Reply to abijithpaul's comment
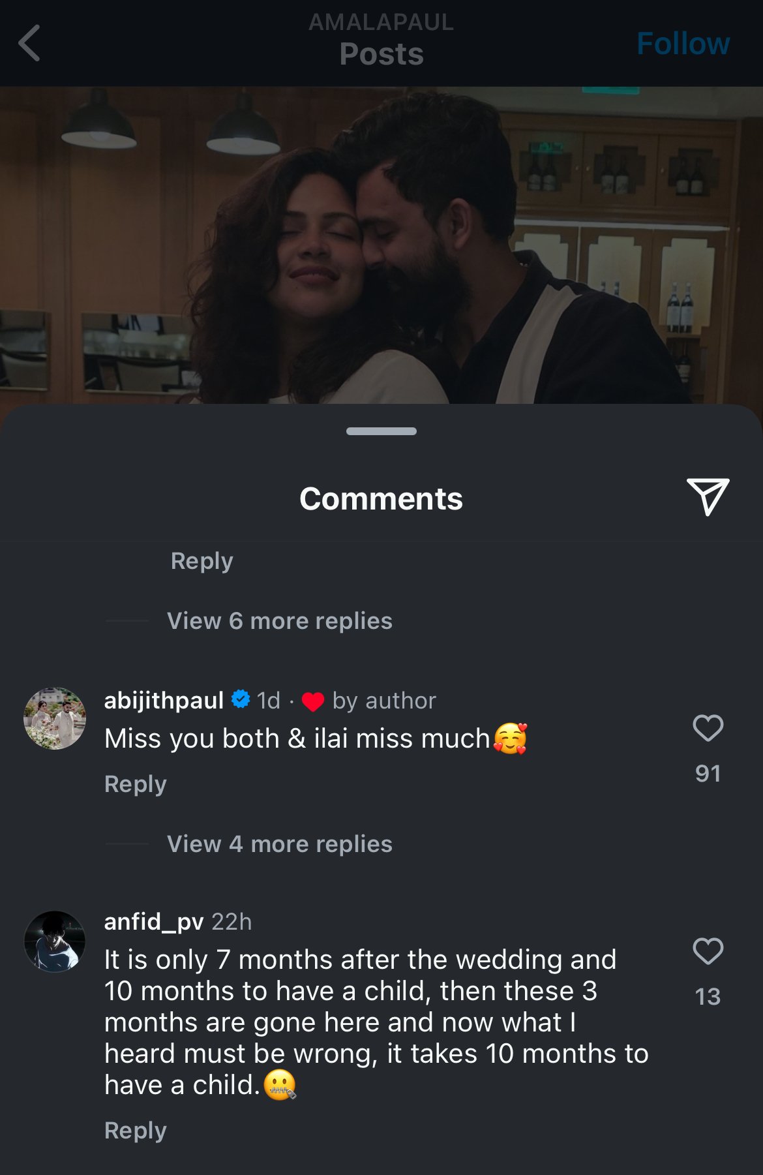The width and height of the screenshot is (763, 1175). pyautogui.click(x=136, y=784)
